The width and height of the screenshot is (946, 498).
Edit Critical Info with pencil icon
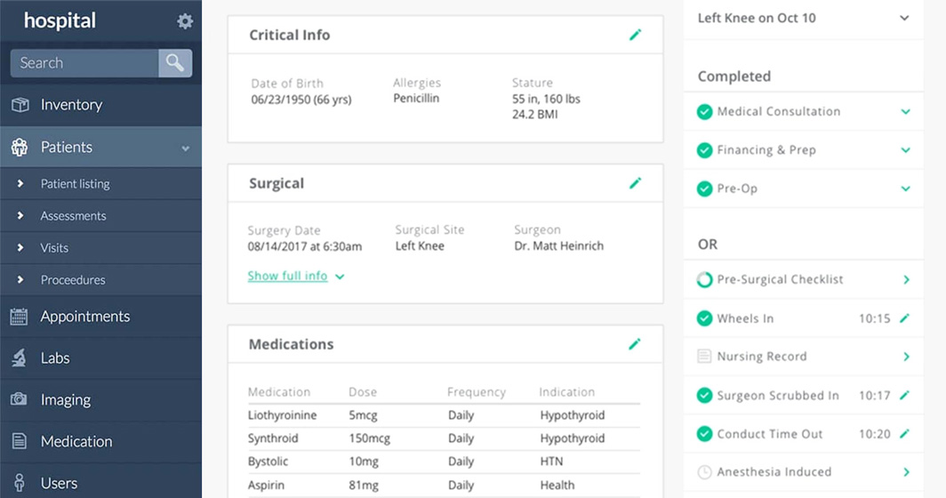click(635, 35)
